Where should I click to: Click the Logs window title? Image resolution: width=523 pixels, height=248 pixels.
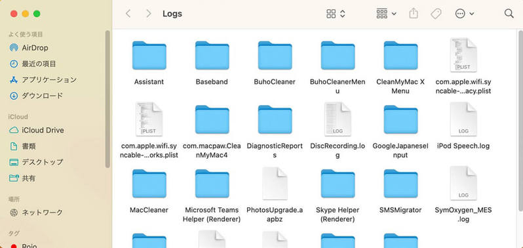172,14
